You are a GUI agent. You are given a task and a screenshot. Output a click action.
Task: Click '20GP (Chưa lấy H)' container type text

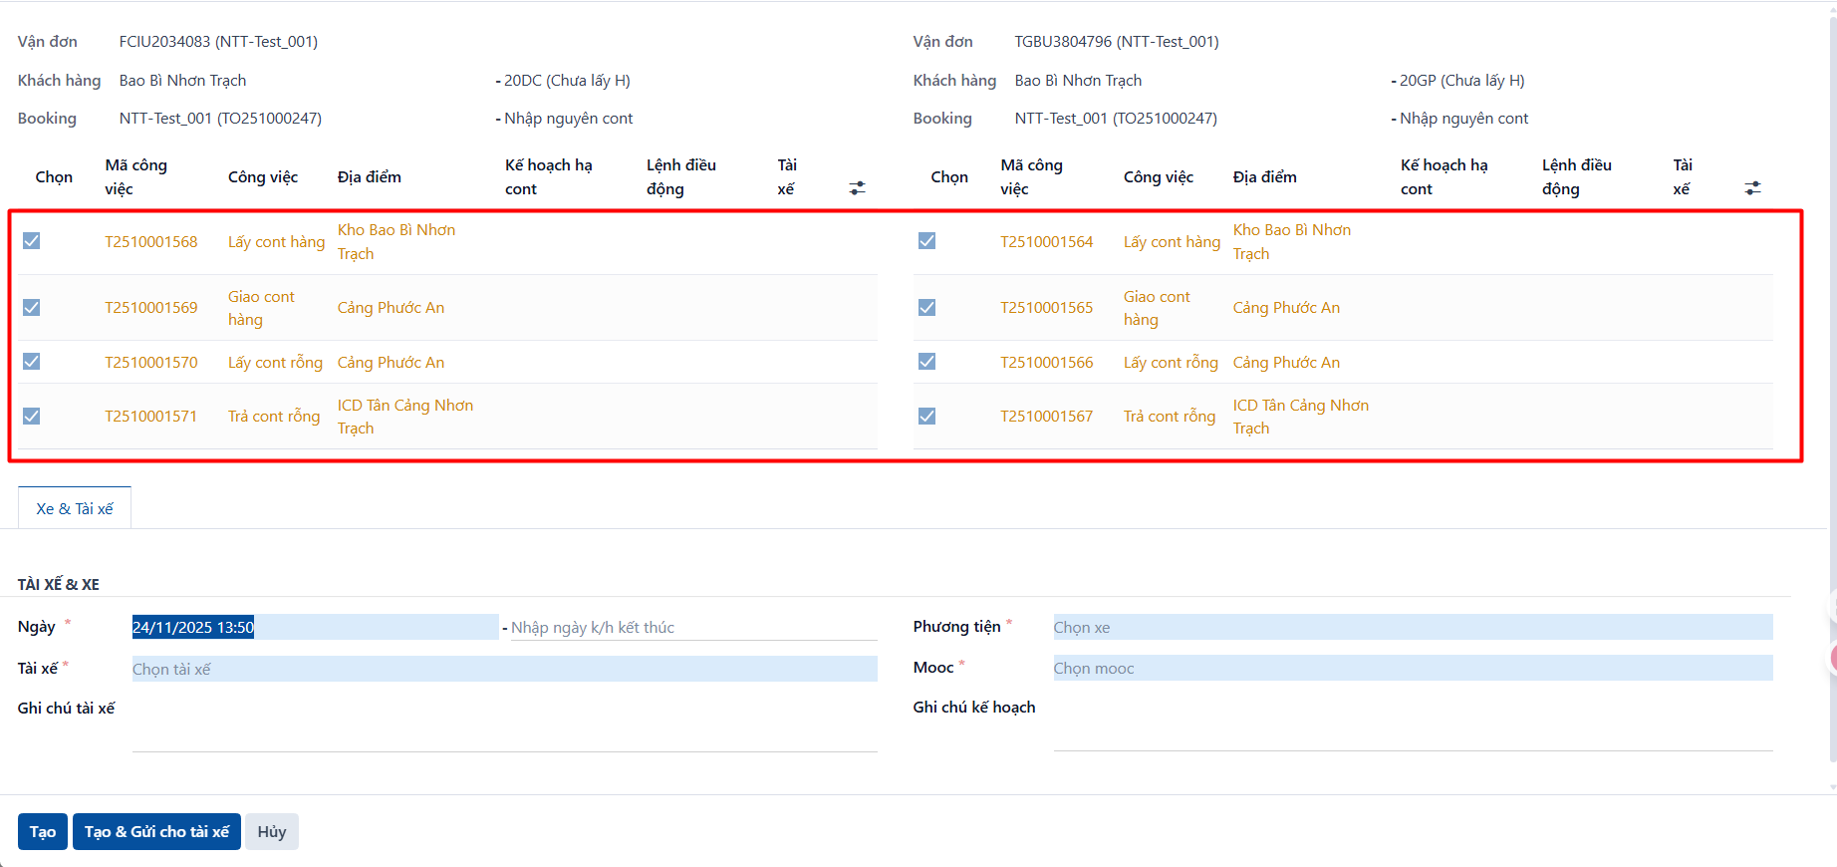[x=1462, y=81]
